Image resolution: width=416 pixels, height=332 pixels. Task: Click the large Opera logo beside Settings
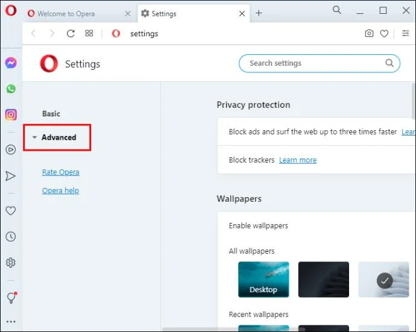click(49, 63)
